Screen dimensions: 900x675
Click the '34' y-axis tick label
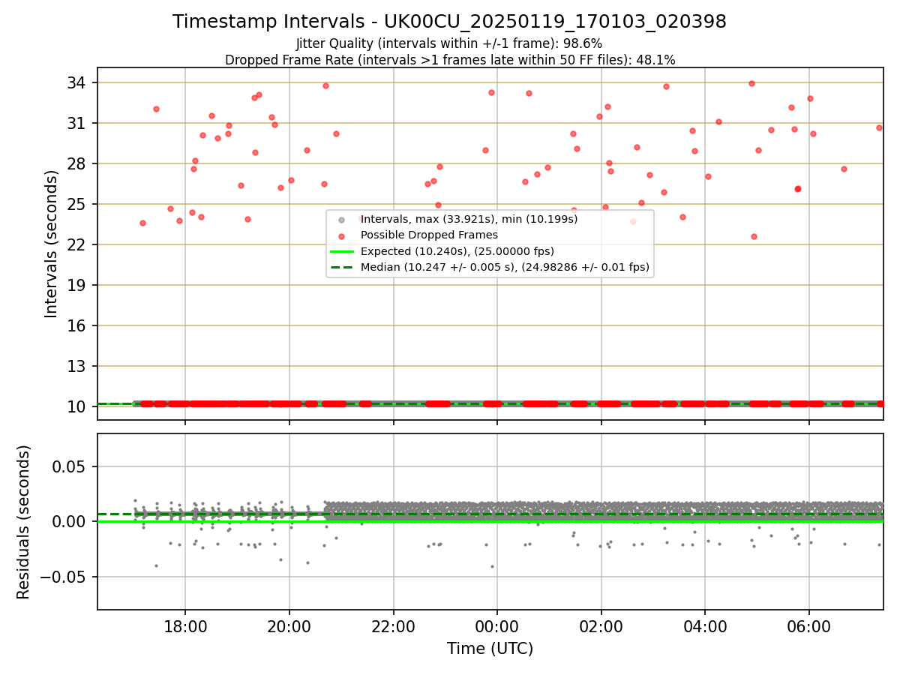pos(77,82)
